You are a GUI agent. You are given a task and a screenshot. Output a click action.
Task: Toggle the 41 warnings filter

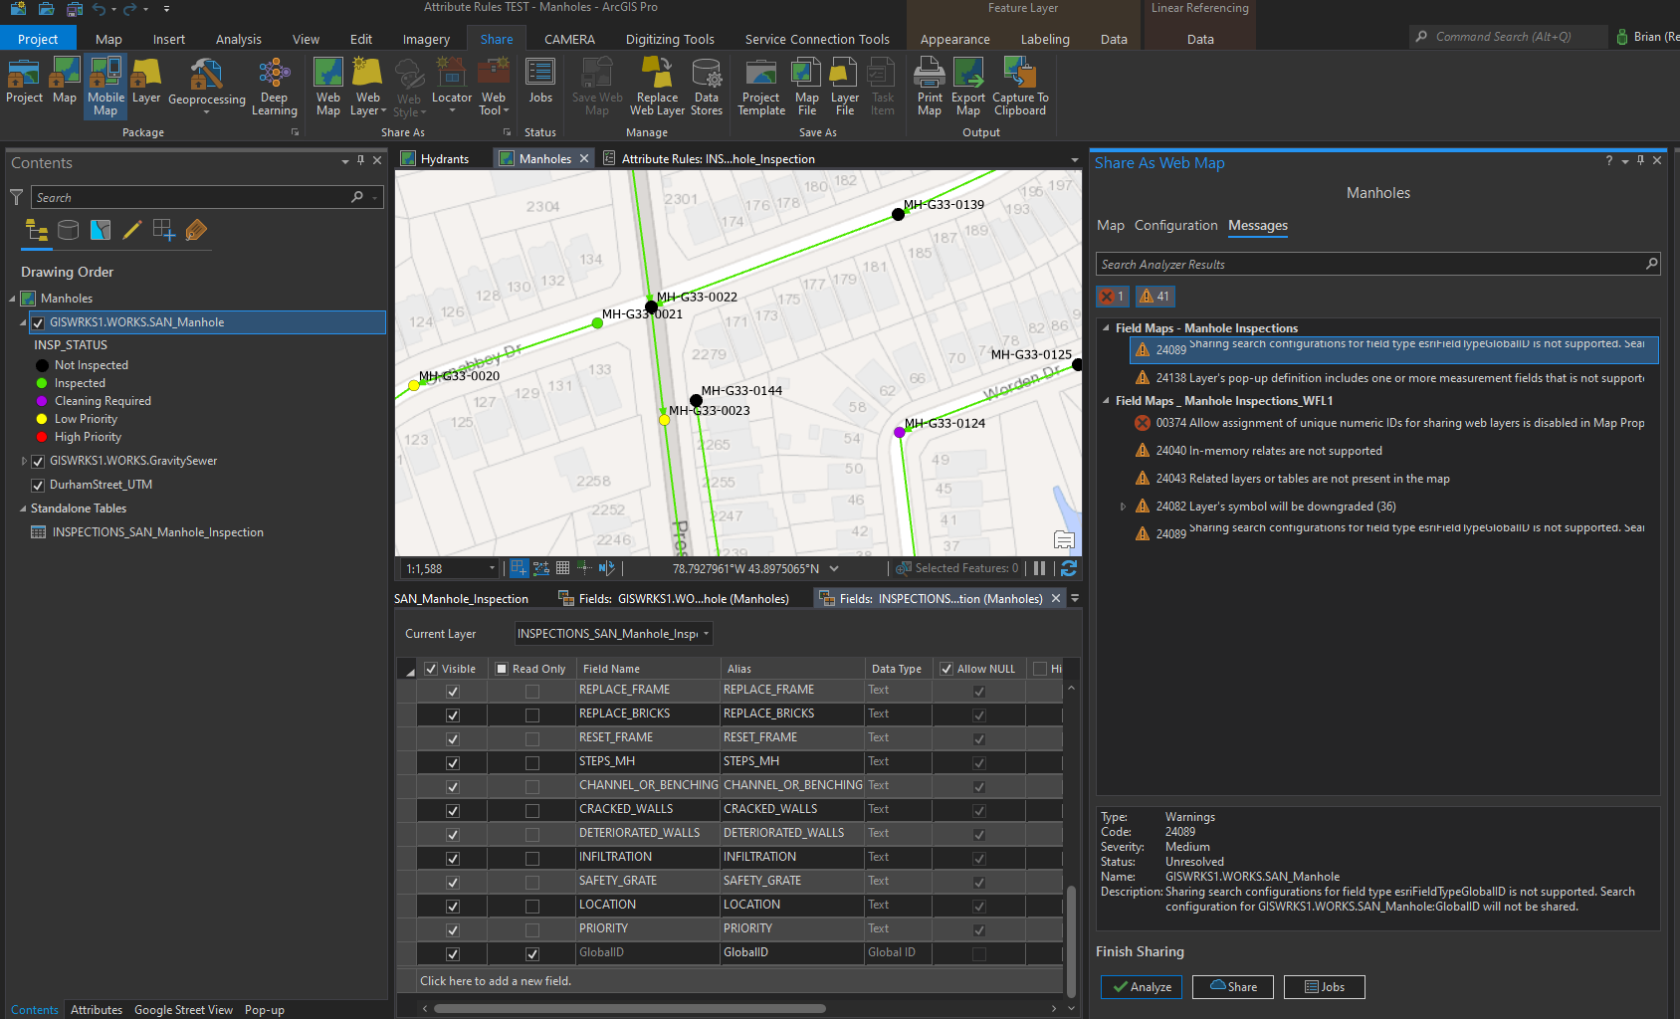[x=1155, y=296]
